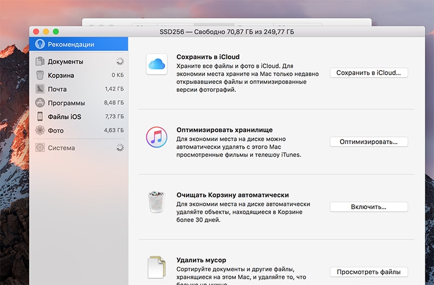The height and width of the screenshot is (285, 434).
Task: Open the Корзина category
Action: [x=79, y=75]
